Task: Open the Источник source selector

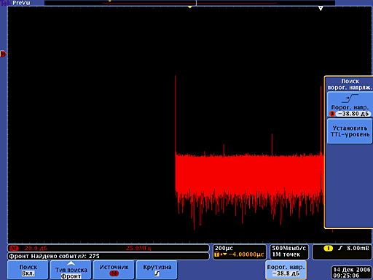Action: 114,270
